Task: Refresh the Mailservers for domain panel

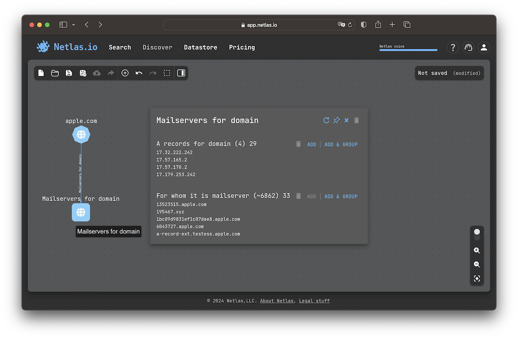Action: pos(326,120)
